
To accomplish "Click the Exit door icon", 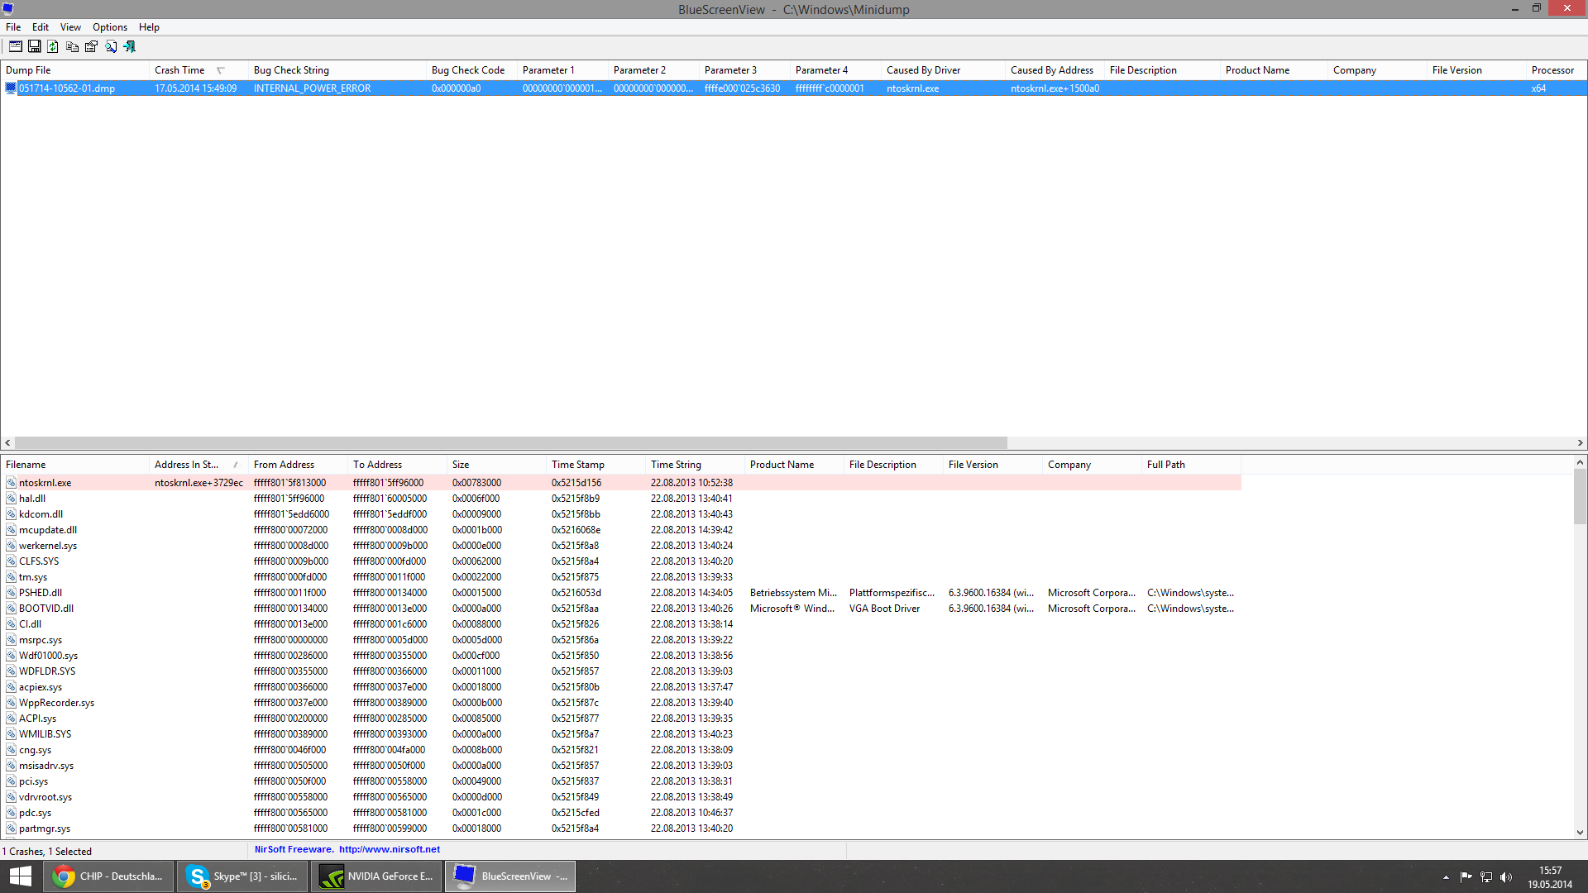I will [130, 47].
